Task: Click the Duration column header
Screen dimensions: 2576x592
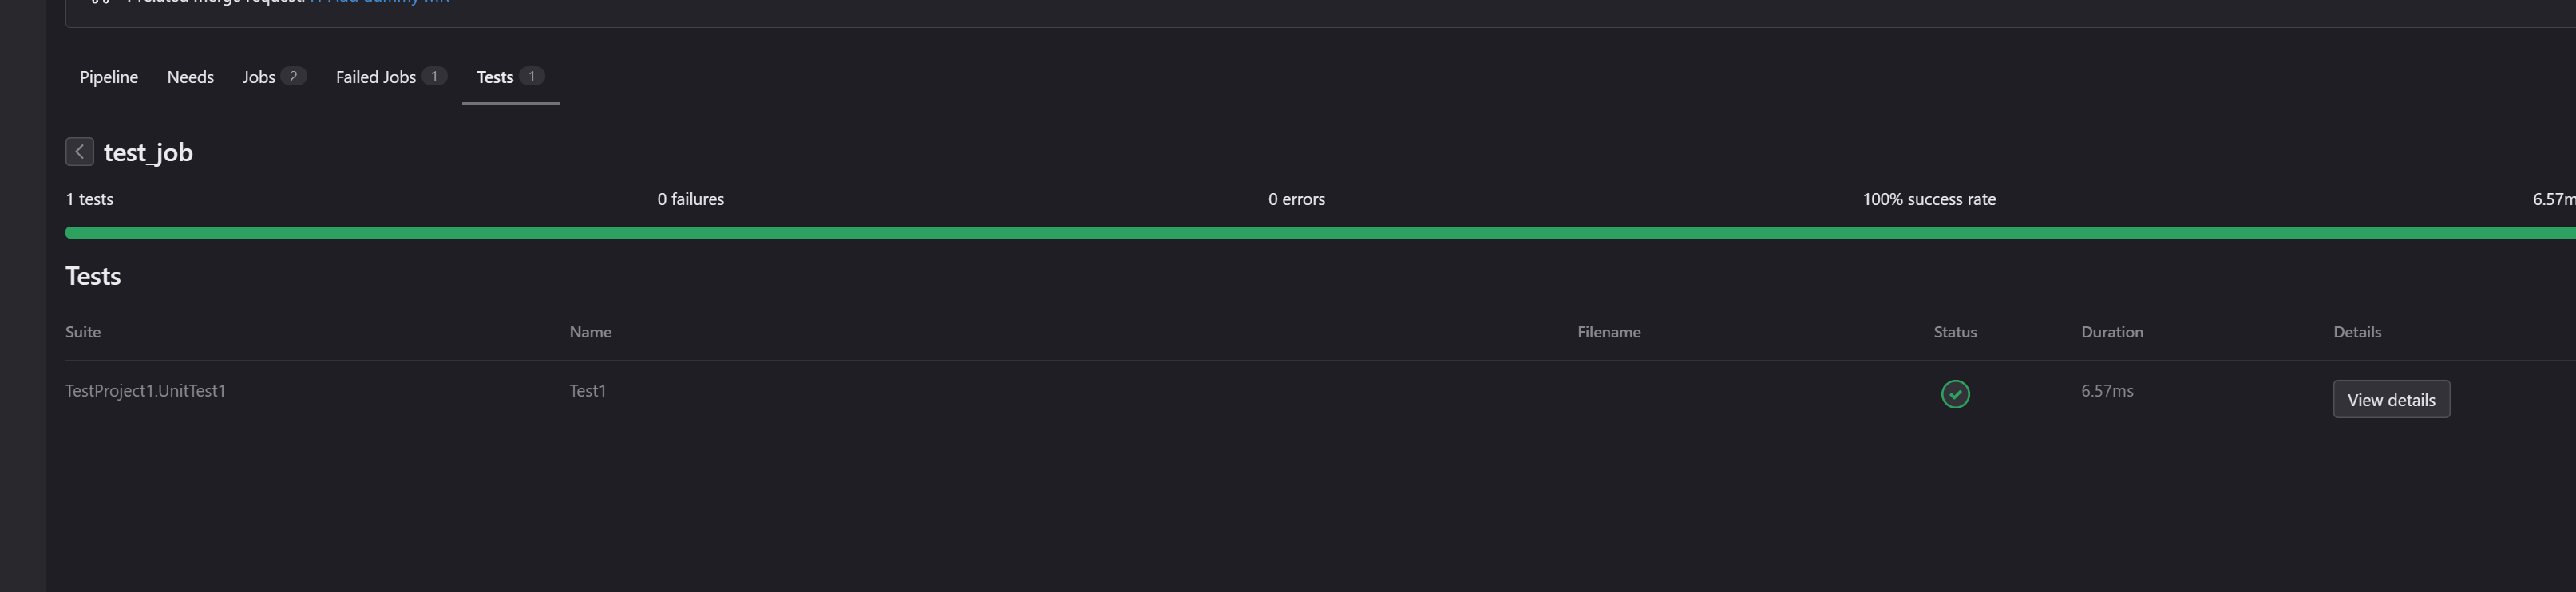Action: [2112, 332]
